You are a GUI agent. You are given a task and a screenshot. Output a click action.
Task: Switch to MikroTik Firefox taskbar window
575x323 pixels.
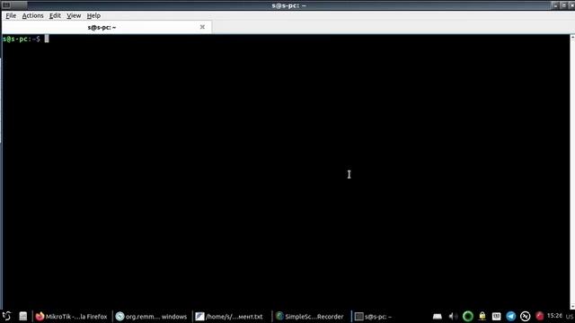coord(72,317)
